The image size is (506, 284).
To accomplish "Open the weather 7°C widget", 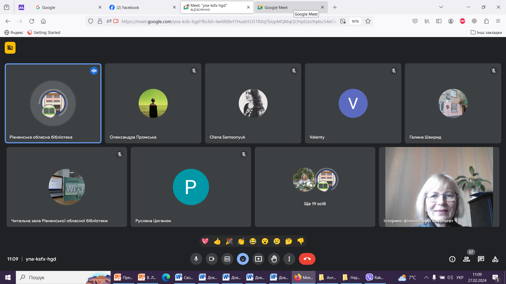I will [407, 277].
